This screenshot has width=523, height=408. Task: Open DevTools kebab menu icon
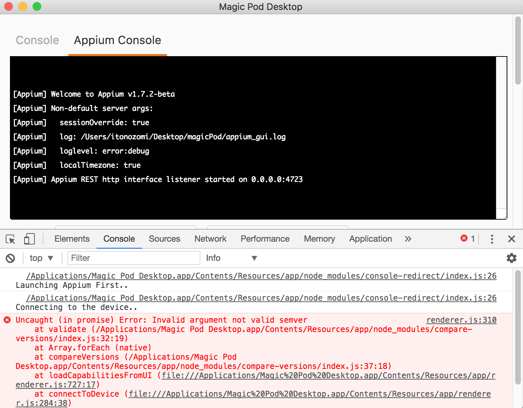(x=492, y=239)
